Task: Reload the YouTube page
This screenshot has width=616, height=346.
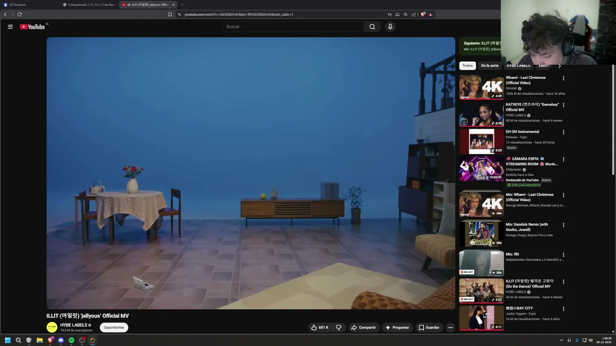Action: [x=20, y=14]
